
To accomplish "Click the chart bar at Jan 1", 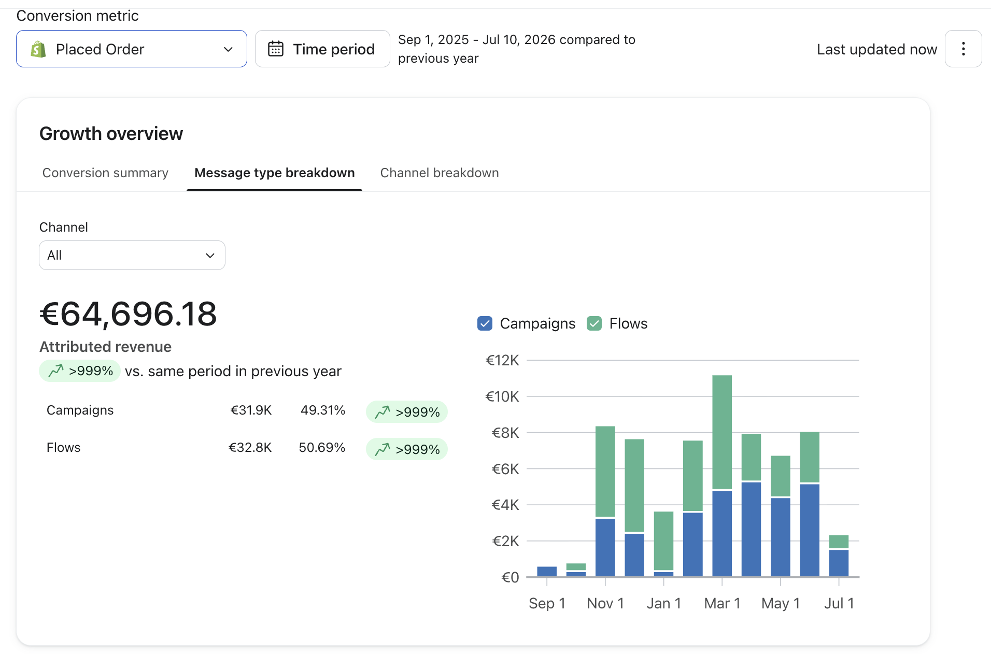I will (x=663, y=544).
